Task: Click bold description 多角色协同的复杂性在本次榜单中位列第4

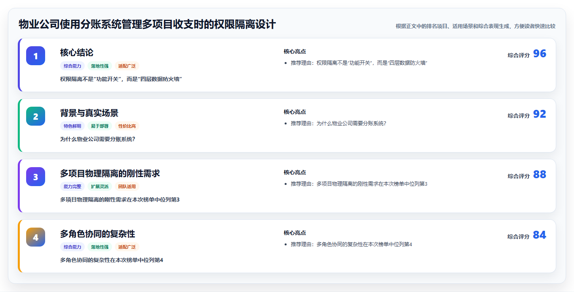Action: 112,260
